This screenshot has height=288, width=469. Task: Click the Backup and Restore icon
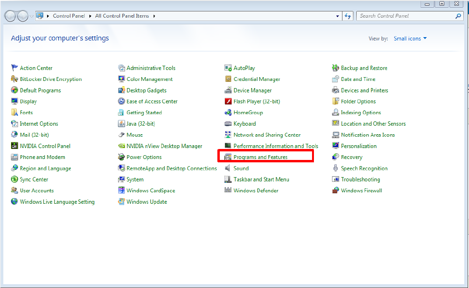(x=335, y=68)
